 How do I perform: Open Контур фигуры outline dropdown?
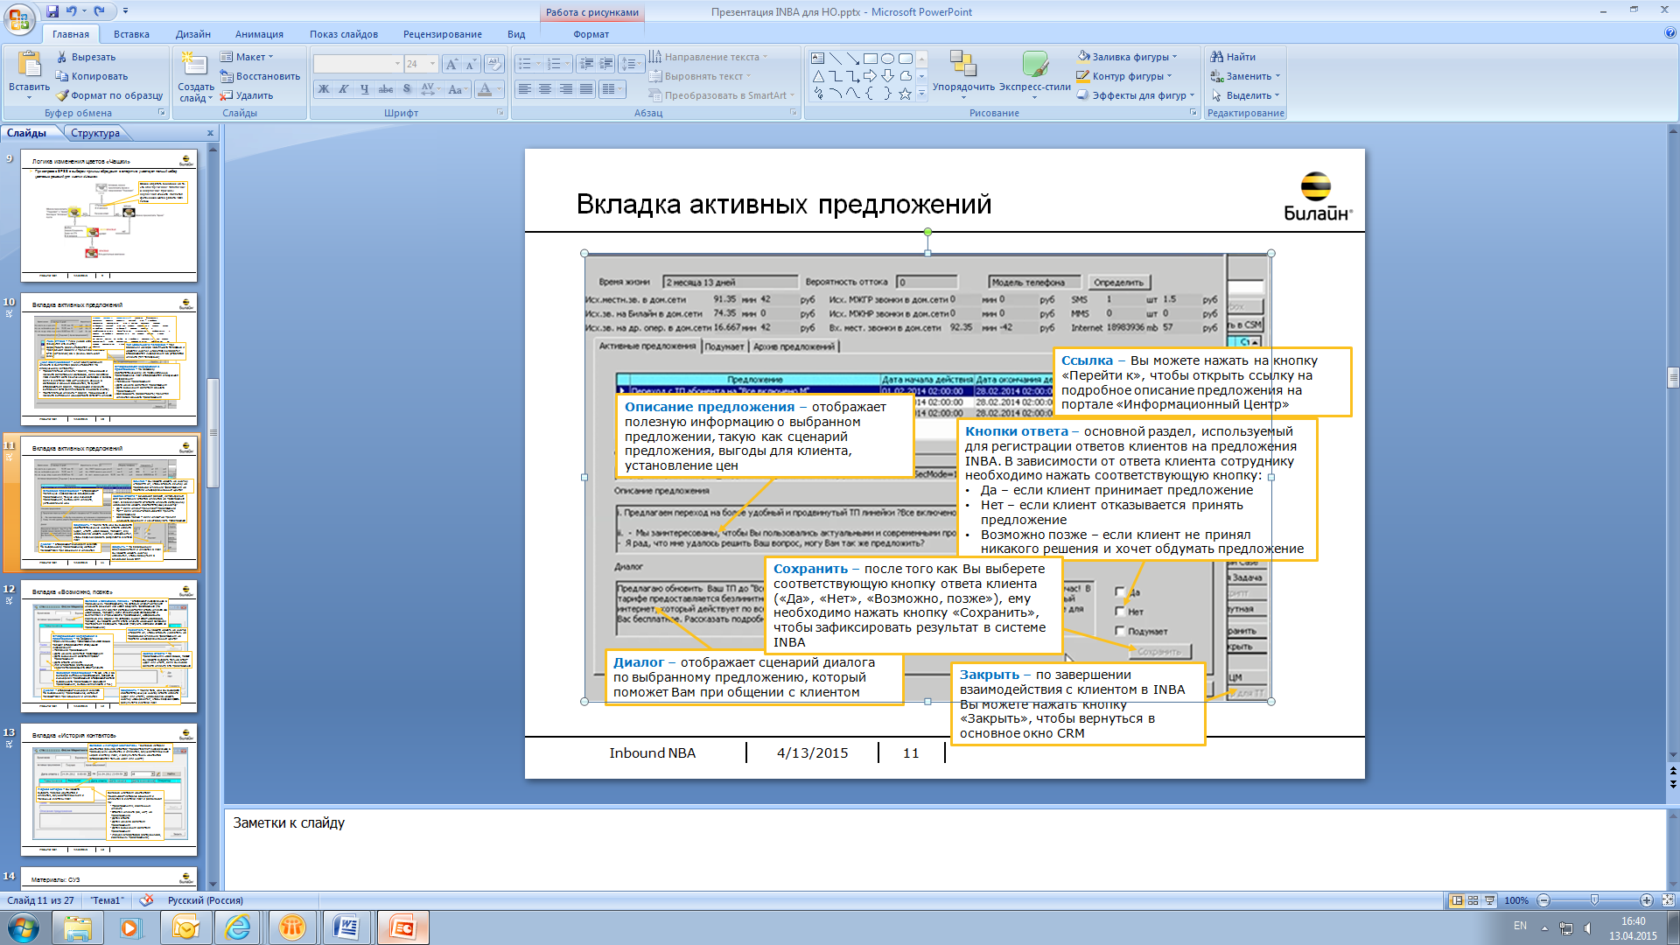coord(1124,76)
